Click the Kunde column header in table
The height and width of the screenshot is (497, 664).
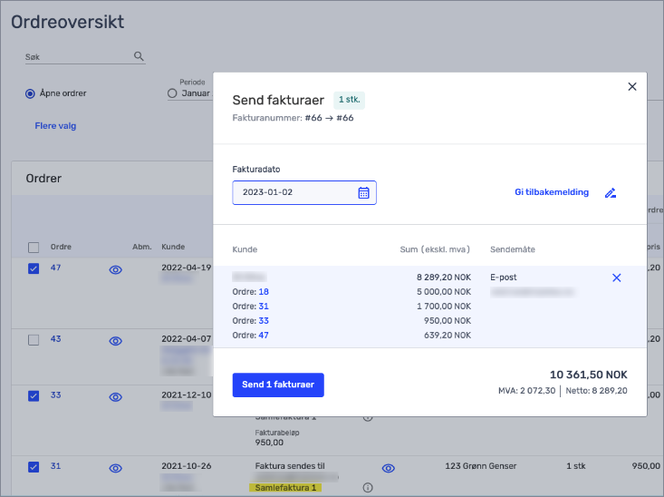click(173, 247)
